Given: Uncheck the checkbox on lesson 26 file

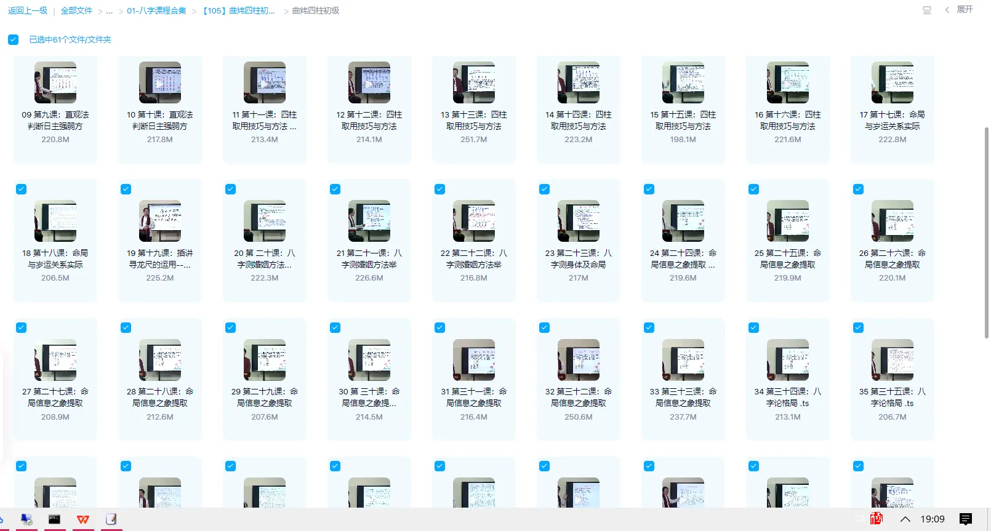Looking at the screenshot, I should (859, 189).
